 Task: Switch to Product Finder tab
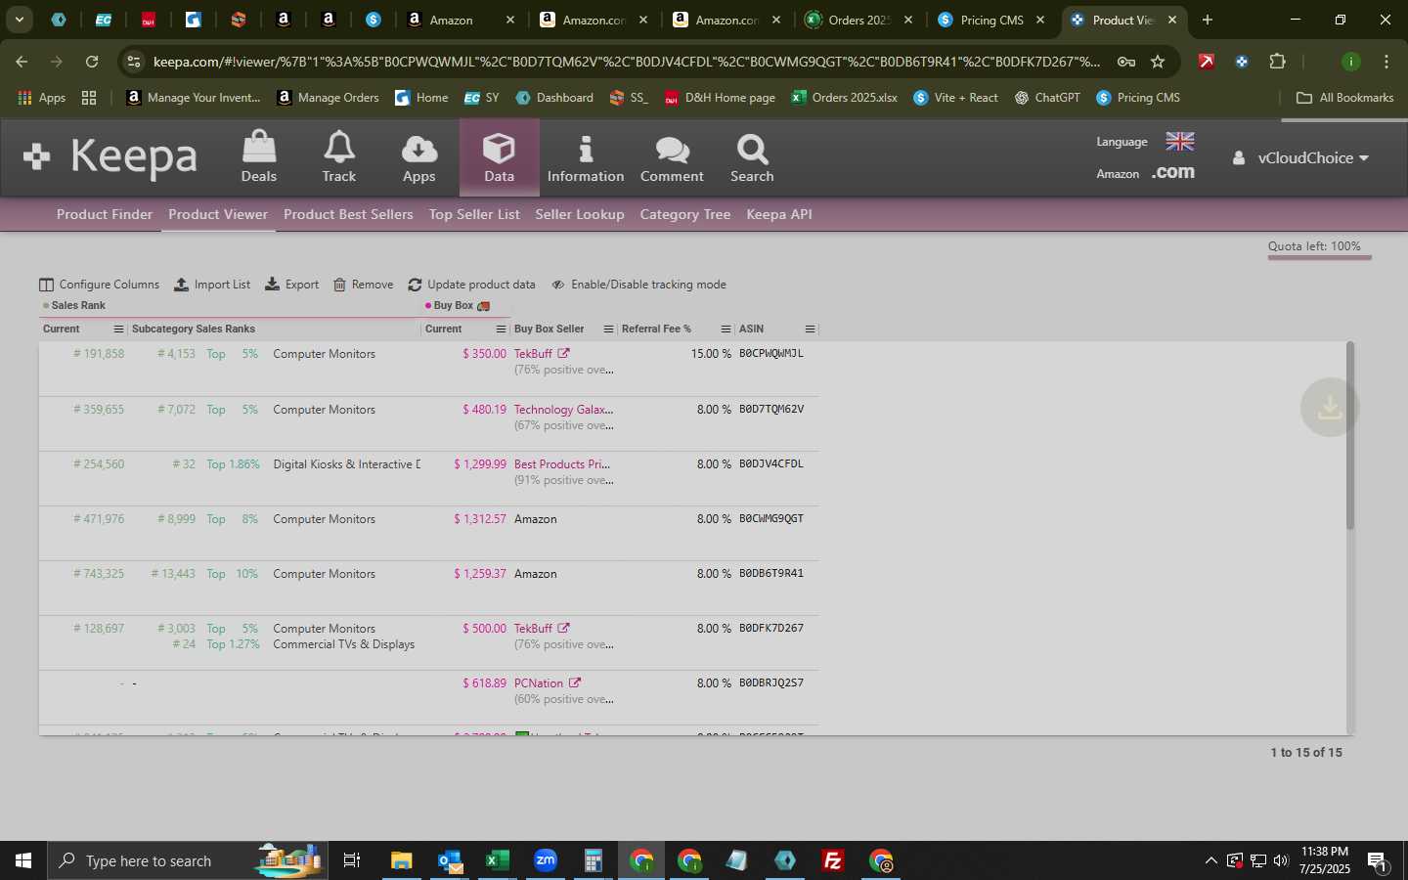pos(105,214)
